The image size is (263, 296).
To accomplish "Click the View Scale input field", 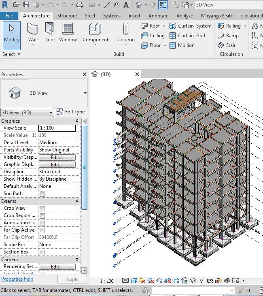I will tap(57, 128).
